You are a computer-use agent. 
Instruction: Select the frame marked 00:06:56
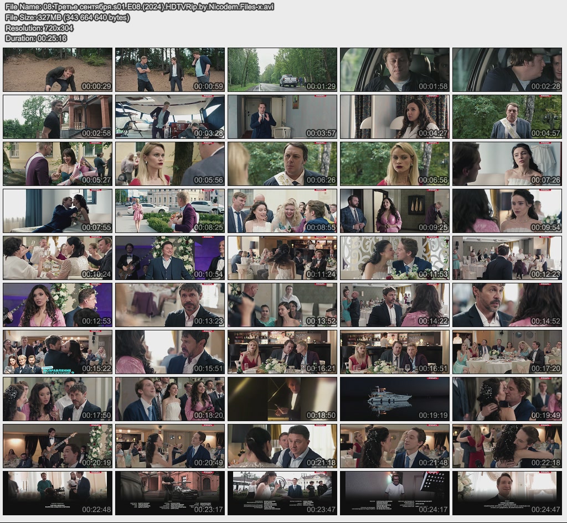point(395,164)
